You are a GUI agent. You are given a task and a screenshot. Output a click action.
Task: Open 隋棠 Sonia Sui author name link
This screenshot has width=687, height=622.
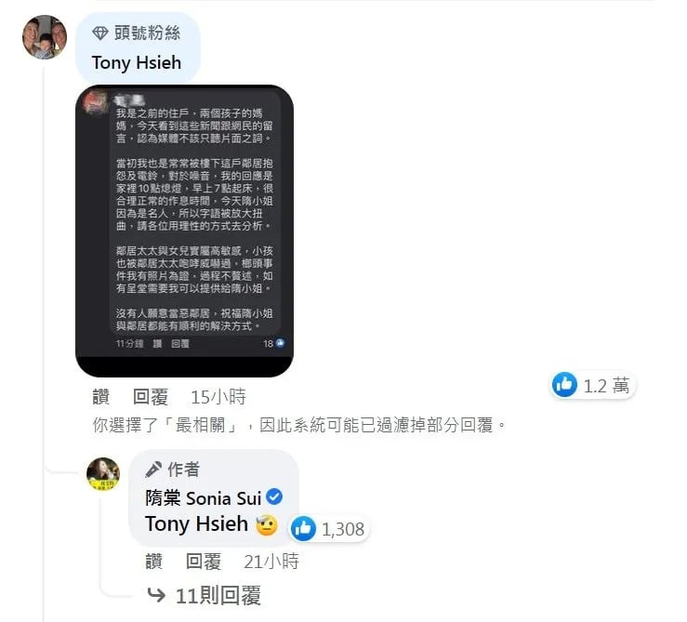[204, 498]
